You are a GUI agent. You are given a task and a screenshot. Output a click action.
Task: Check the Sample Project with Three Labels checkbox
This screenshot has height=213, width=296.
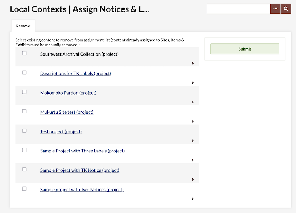click(25, 150)
